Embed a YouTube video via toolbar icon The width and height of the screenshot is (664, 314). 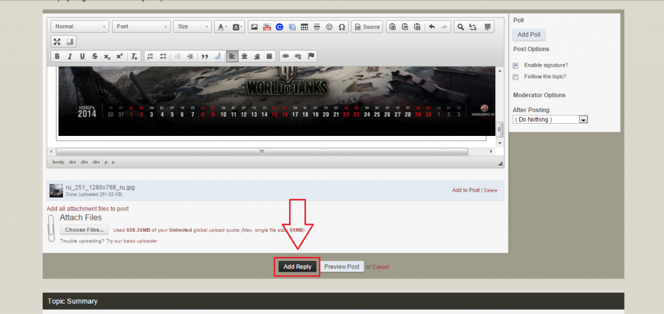[267, 27]
